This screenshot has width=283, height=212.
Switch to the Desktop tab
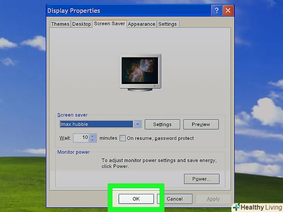(x=81, y=24)
